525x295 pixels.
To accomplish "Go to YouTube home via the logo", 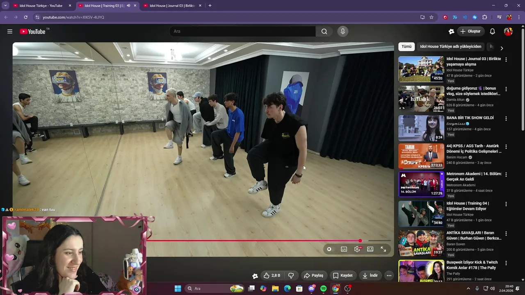I will 32,32.
